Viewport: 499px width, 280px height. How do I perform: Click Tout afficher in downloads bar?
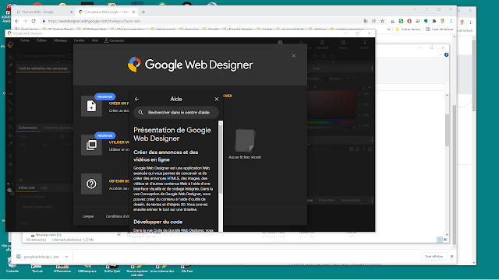point(434,256)
